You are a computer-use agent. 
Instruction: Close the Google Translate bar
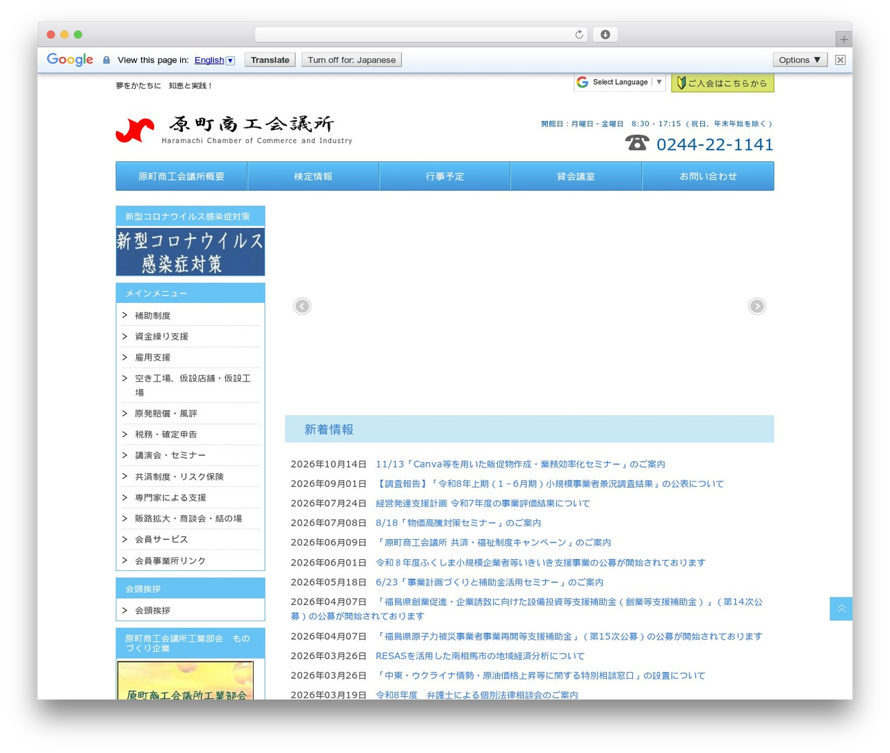[x=840, y=60]
